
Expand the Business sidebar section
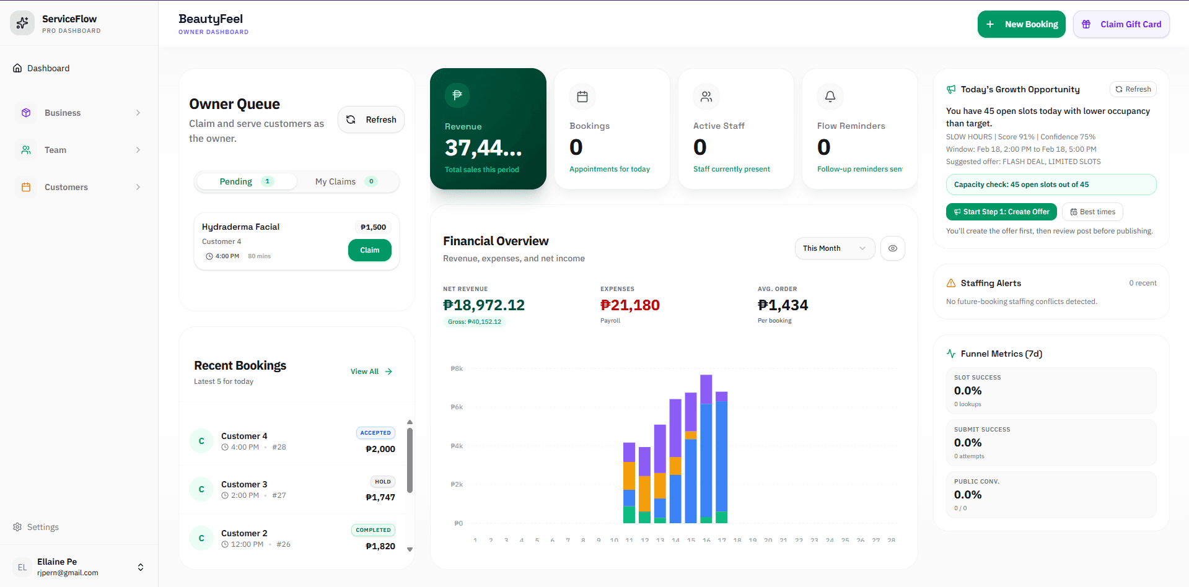coord(79,113)
